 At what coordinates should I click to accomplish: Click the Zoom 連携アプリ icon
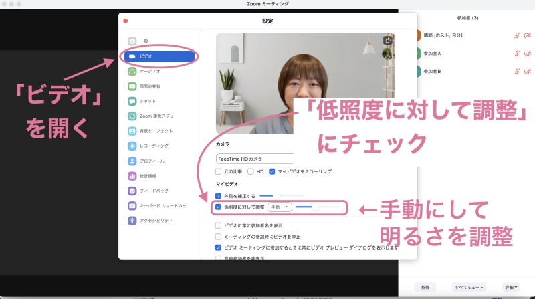[132, 116]
